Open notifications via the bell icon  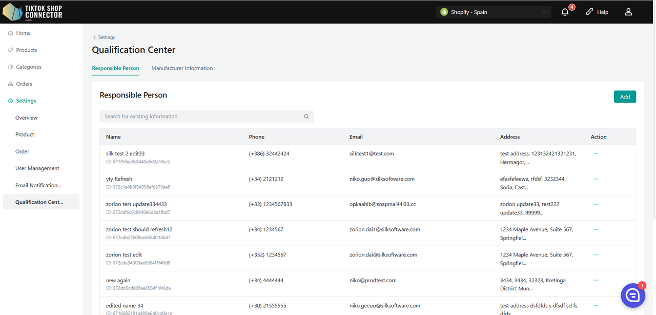[564, 12]
